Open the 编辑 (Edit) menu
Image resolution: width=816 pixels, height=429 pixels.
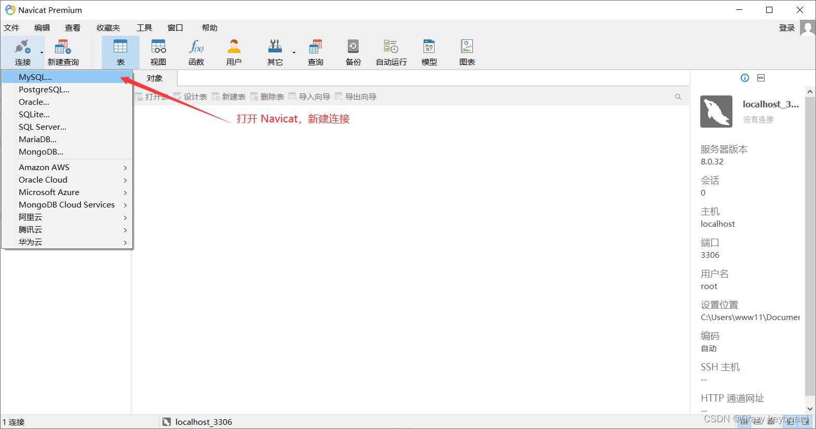click(x=42, y=28)
